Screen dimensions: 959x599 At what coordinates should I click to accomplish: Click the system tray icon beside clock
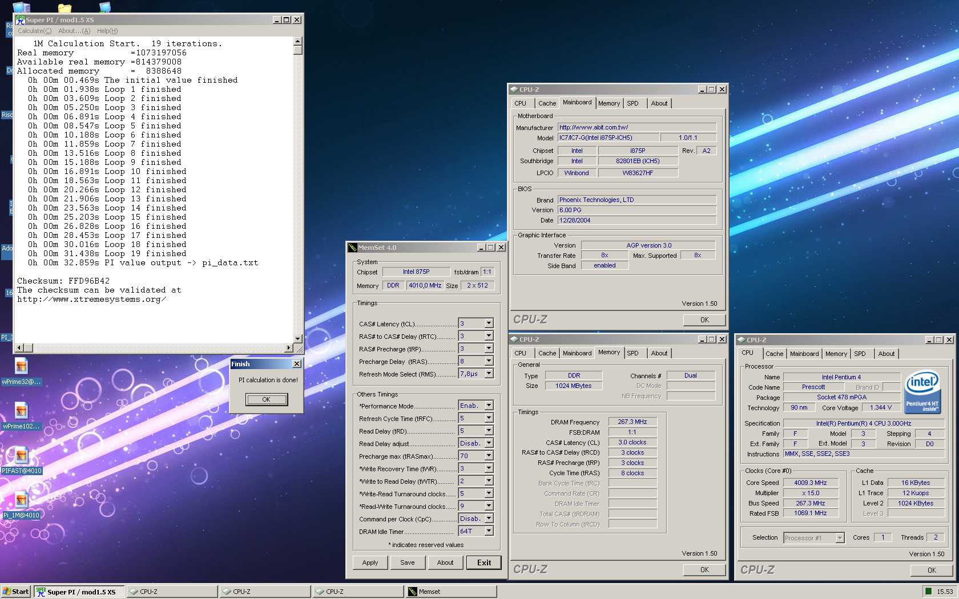[929, 592]
